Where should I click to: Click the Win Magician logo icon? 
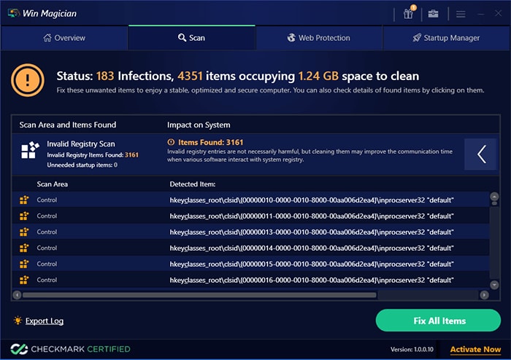(x=13, y=13)
